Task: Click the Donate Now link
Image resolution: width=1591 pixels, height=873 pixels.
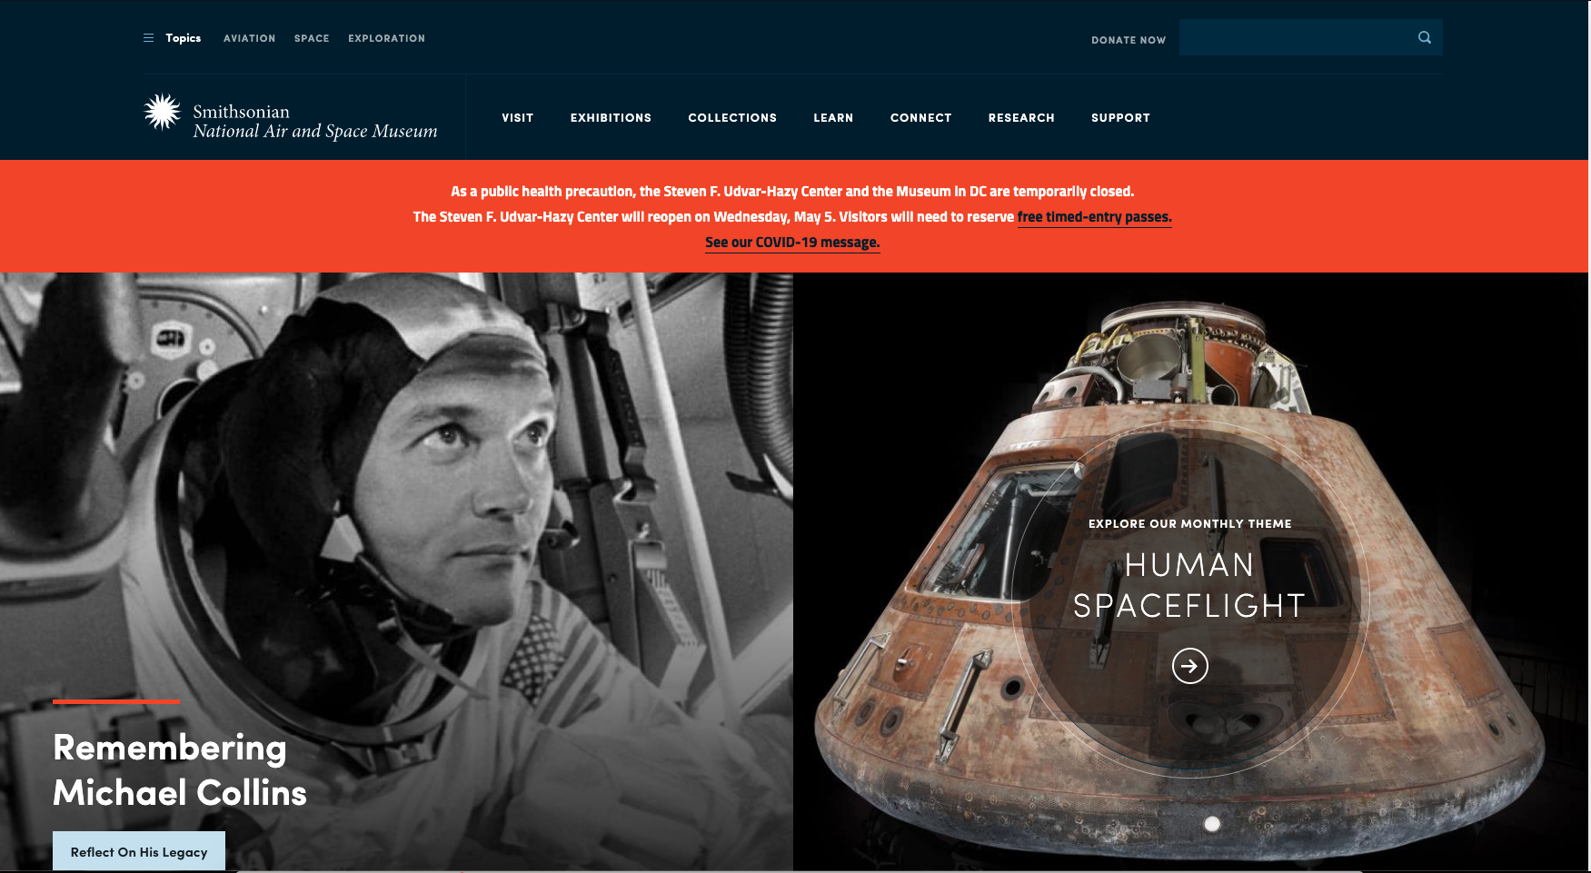Action: 1129,40
